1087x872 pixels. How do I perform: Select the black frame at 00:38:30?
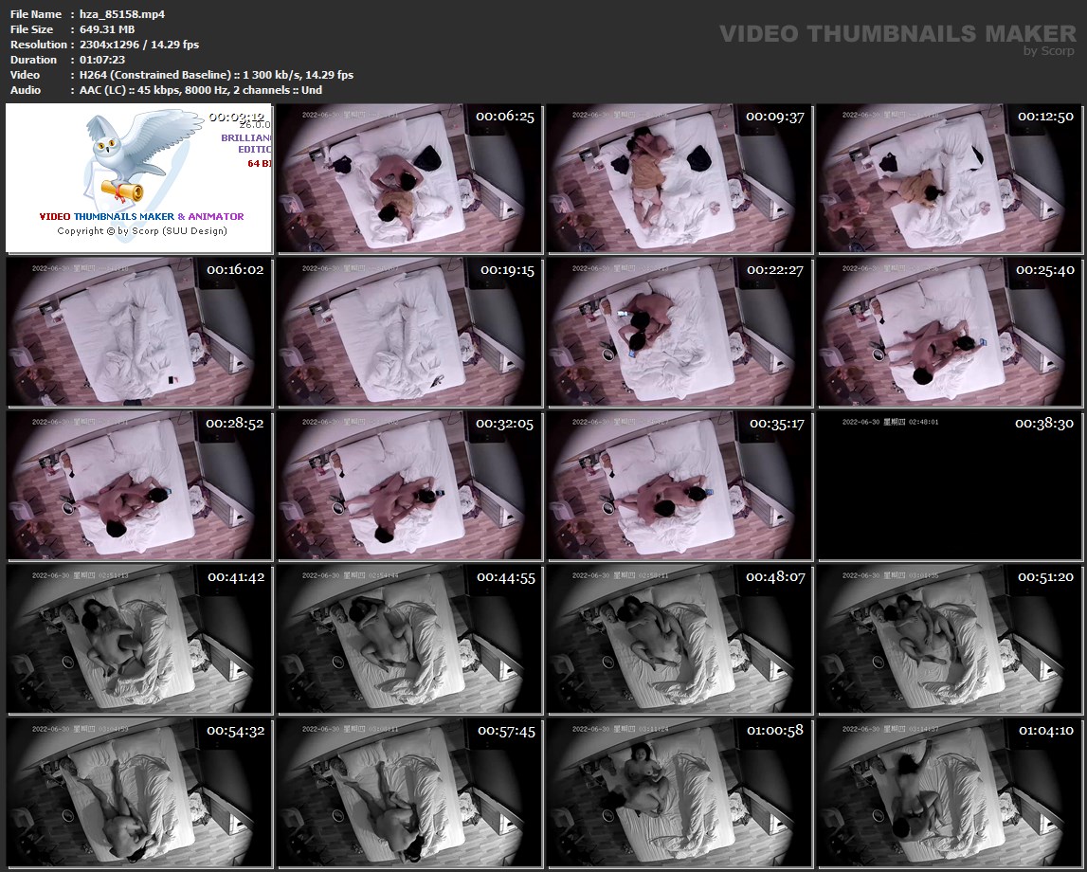coord(950,485)
